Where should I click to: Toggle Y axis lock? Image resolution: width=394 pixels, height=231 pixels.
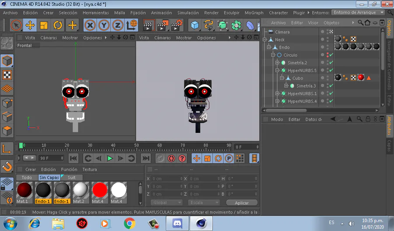point(104,25)
